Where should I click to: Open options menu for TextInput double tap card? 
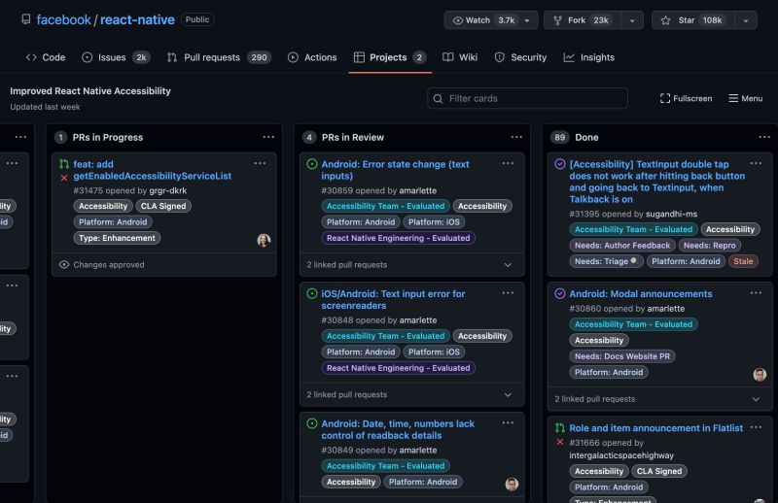coord(757,163)
